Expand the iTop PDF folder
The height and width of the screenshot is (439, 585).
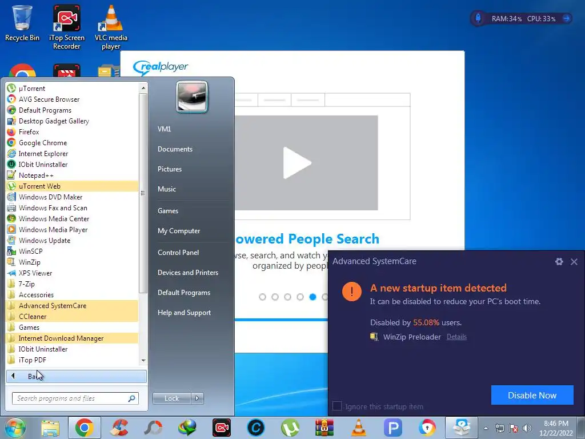click(x=72, y=360)
